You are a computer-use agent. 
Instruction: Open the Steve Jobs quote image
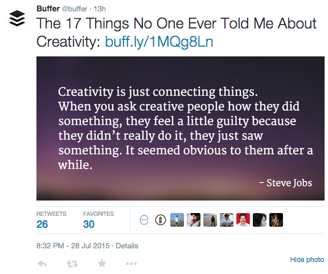pyautogui.click(x=181, y=128)
